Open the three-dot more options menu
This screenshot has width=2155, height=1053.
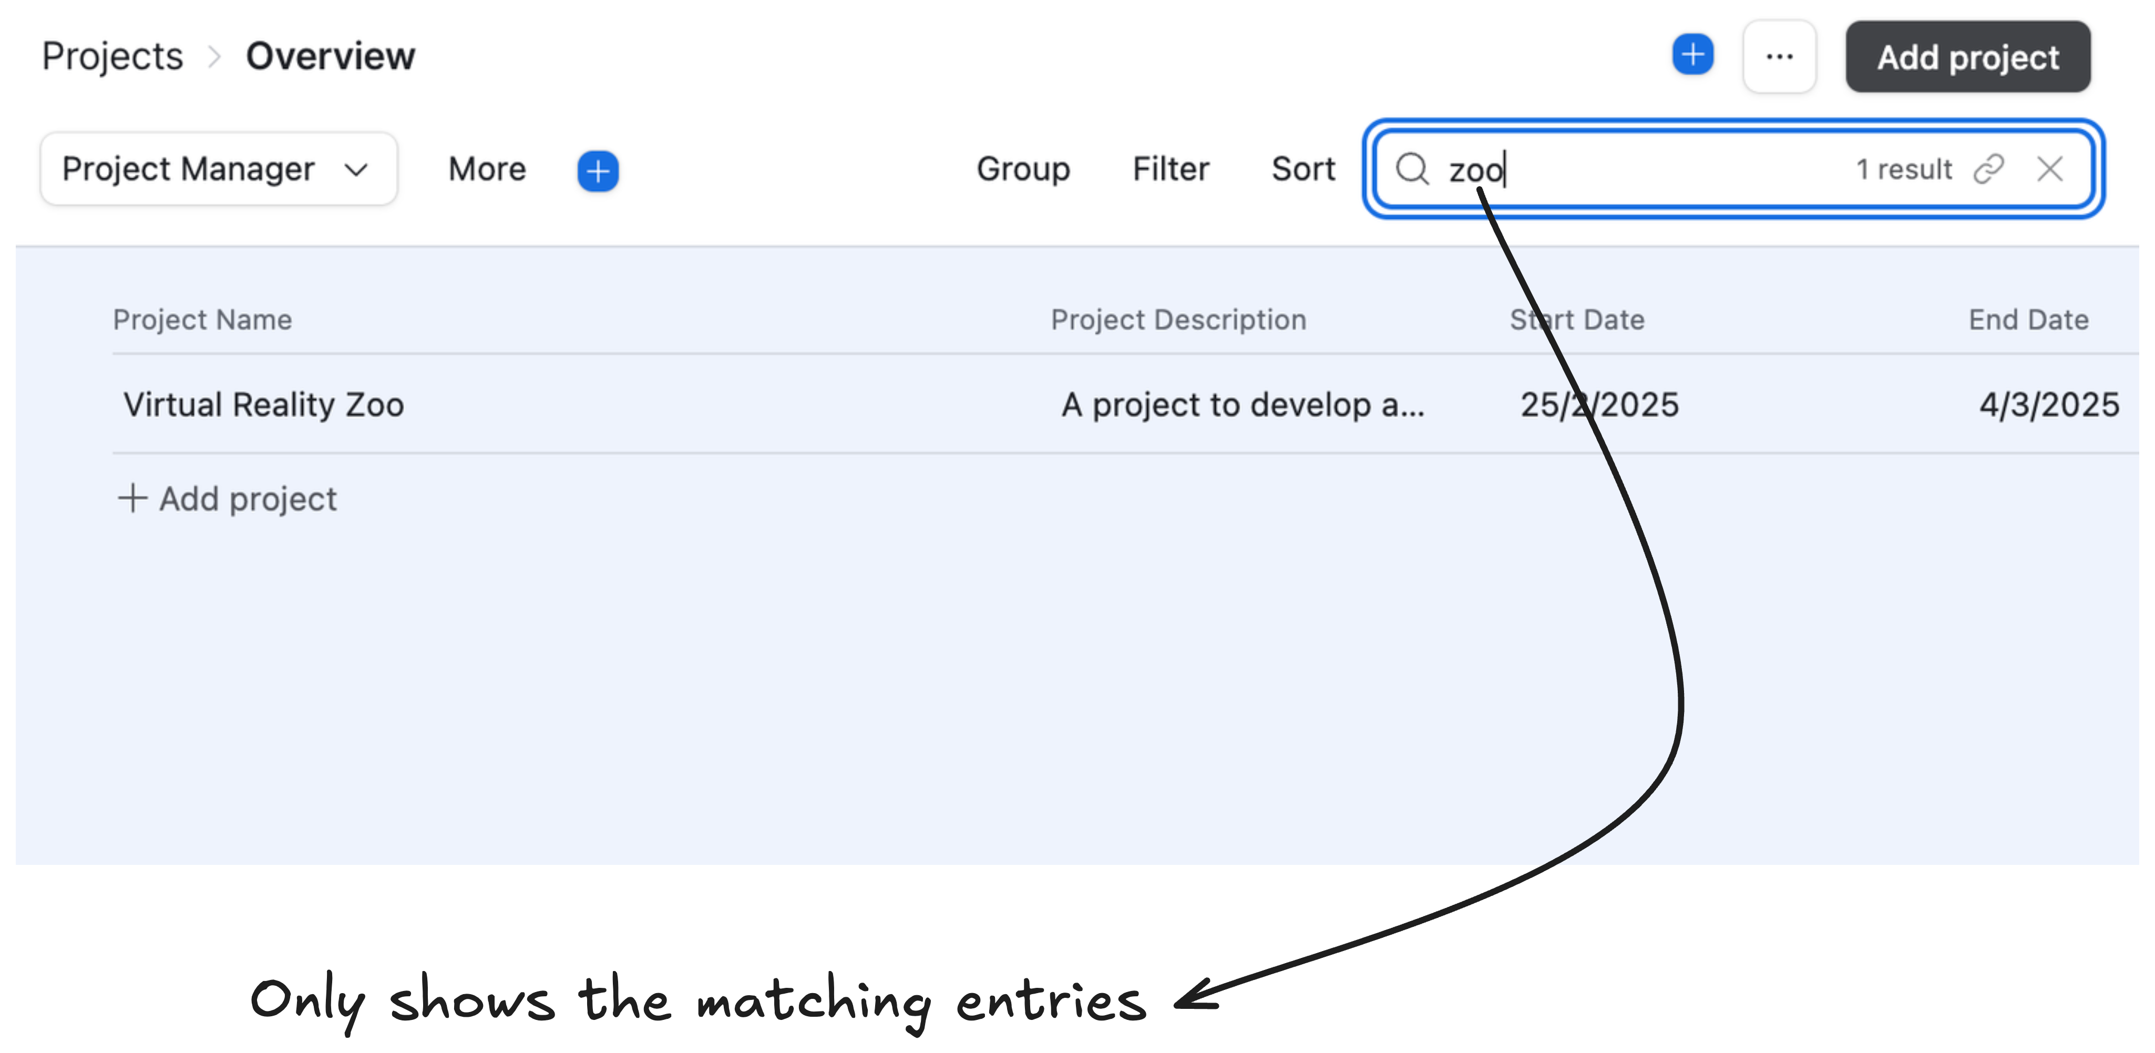coord(1779,57)
